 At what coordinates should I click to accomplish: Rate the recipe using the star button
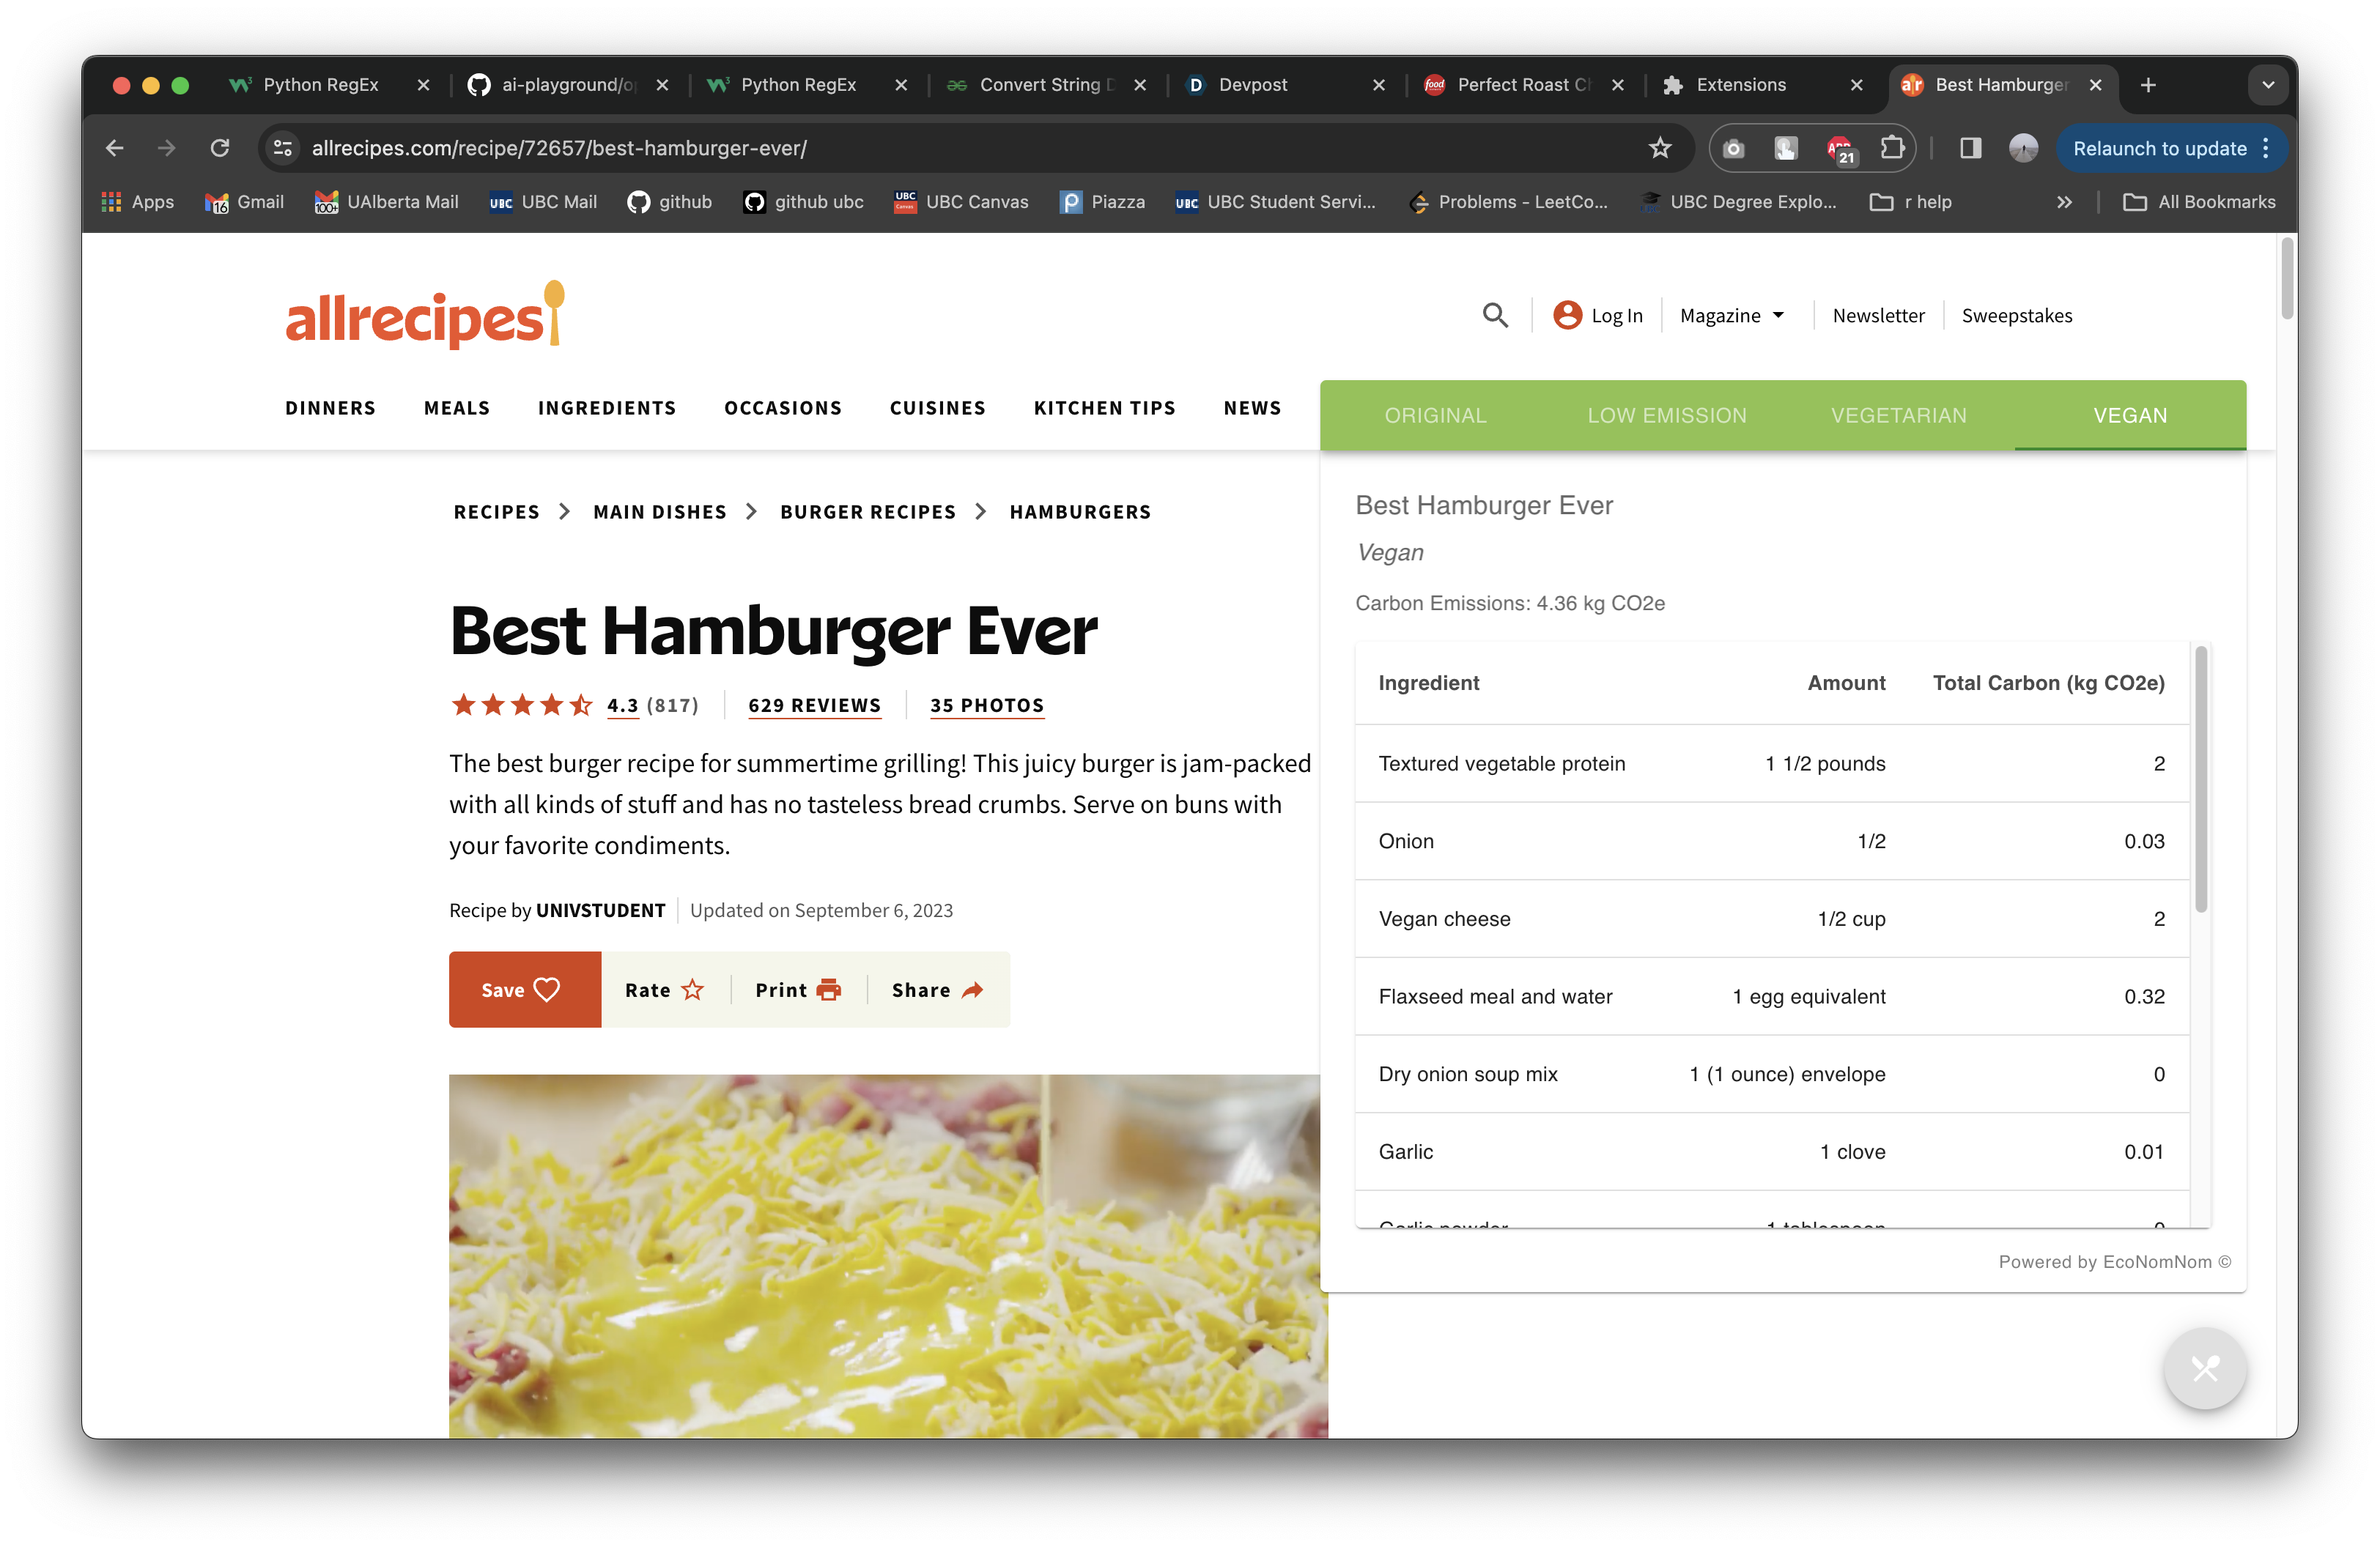tap(665, 990)
